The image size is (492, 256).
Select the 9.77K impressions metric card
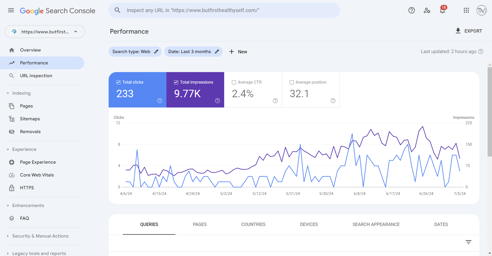click(195, 90)
